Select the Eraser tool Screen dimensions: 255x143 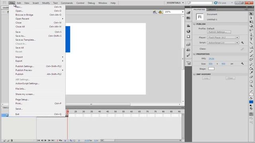[x=251, y=77]
